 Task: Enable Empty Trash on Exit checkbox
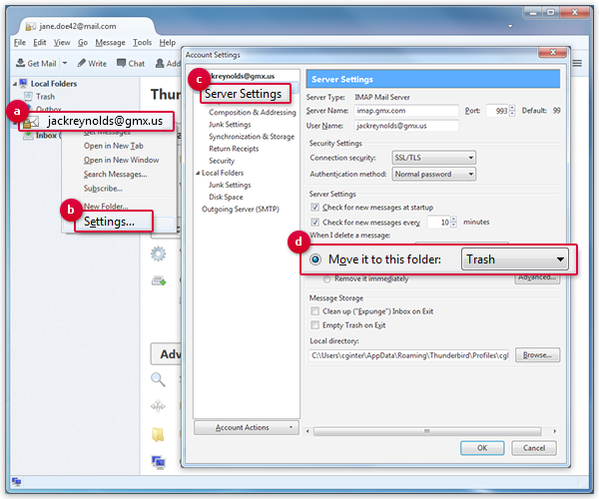pyautogui.click(x=315, y=325)
